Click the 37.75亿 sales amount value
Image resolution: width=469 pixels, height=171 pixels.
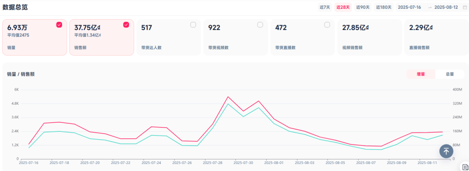87,27
